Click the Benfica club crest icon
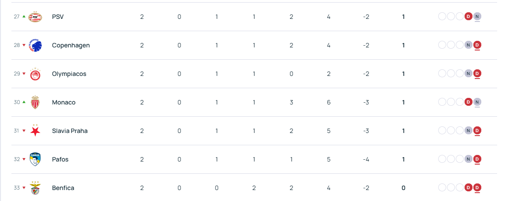Image resolution: width=505 pixels, height=201 pixels. (35, 188)
